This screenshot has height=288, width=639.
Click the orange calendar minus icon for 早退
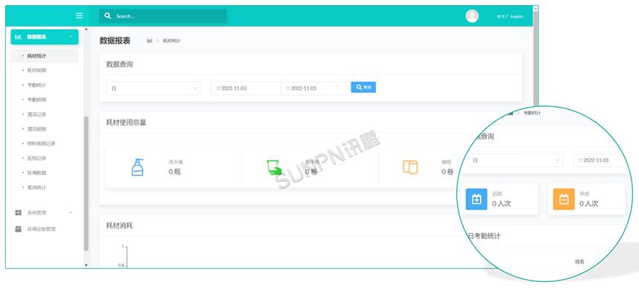pyautogui.click(x=564, y=199)
